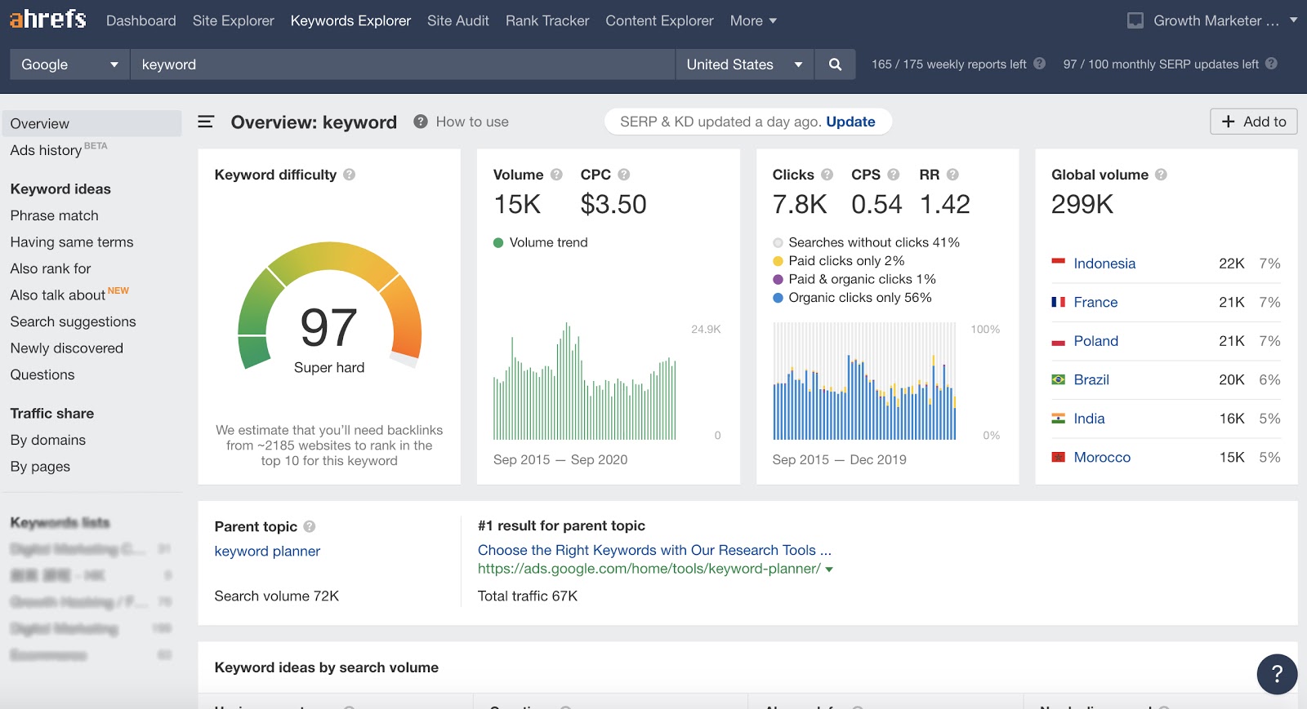1307x709 pixels.
Task: Open Traffic share By pages
Action: (40, 467)
